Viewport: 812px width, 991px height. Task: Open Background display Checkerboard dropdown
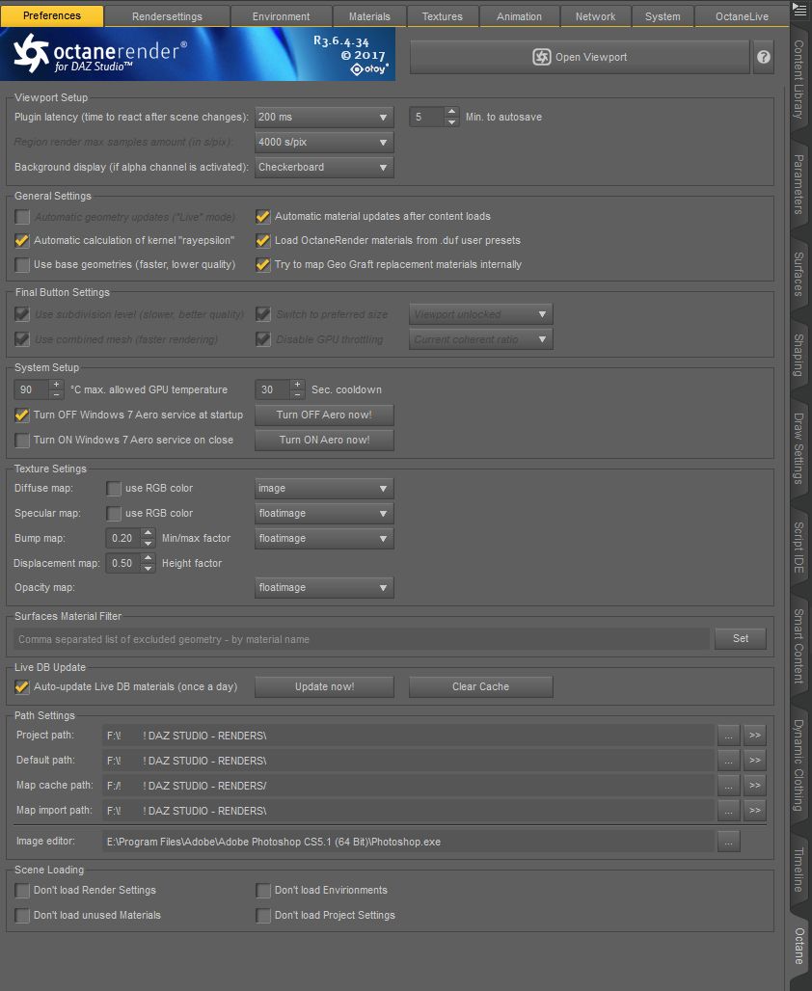324,168
